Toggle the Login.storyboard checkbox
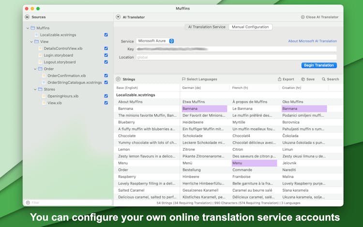 point(106,55)
